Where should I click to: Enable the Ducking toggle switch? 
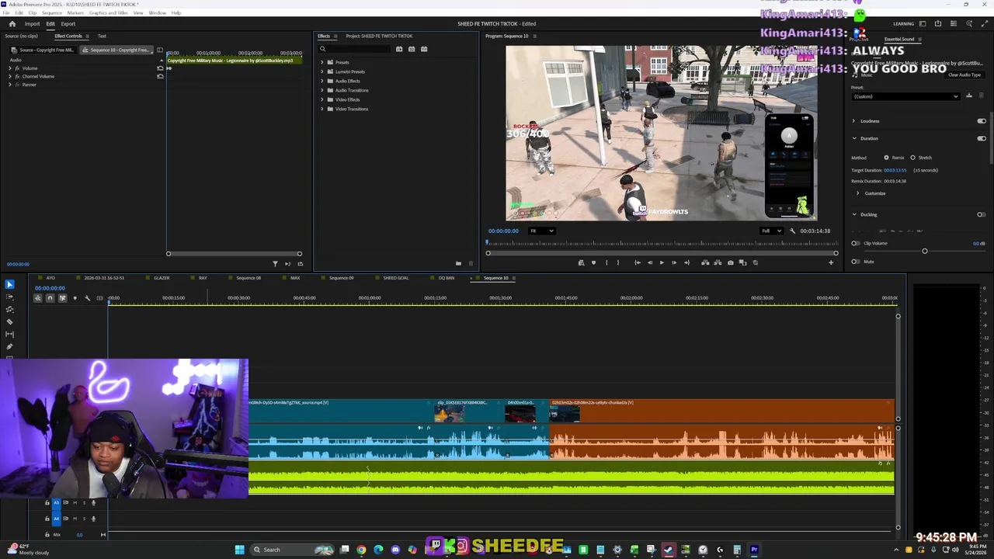982,214
